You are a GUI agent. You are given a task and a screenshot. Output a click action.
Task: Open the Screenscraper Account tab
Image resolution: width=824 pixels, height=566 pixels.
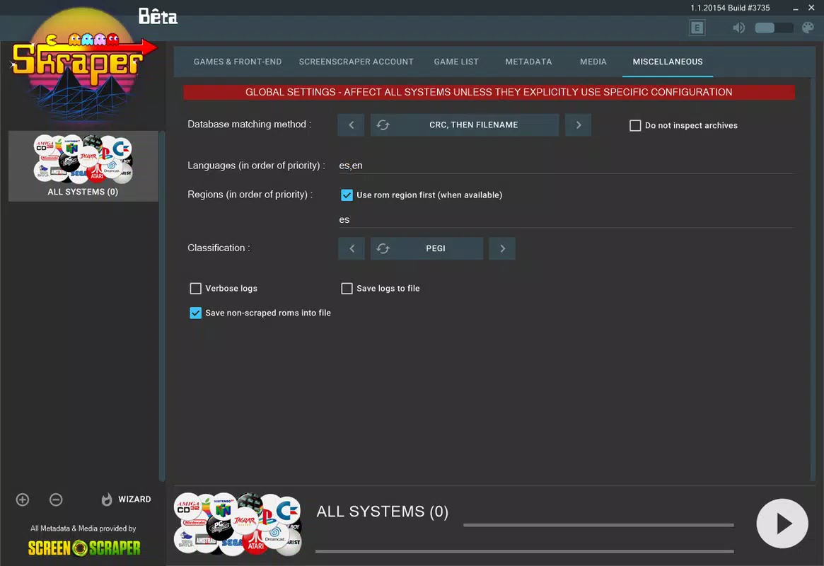tap(356, 62)
